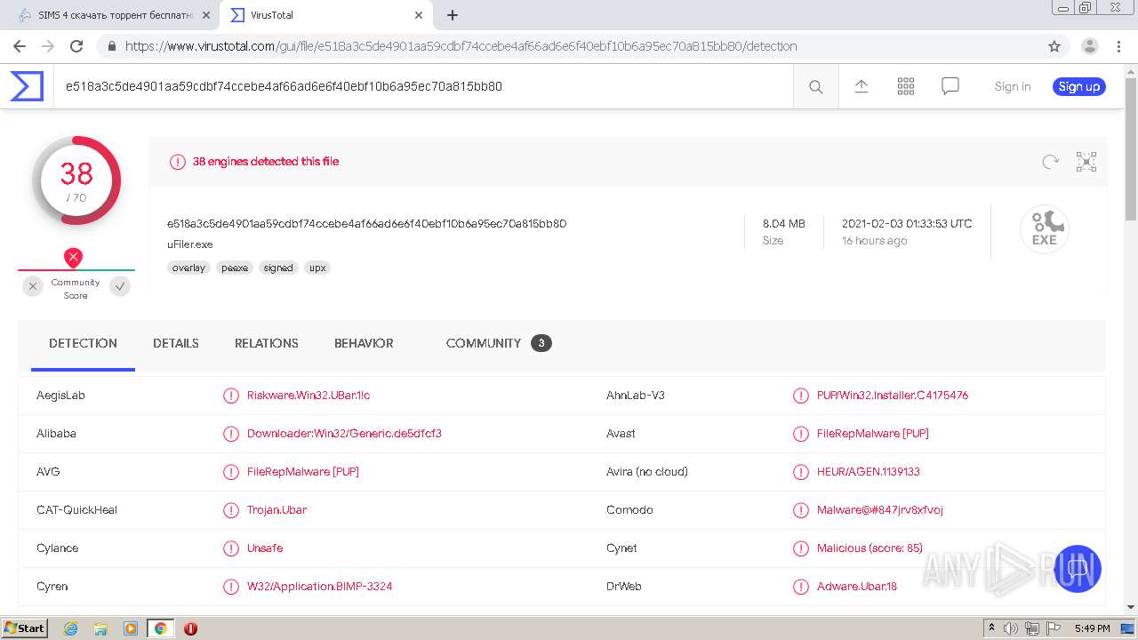
Task: Click HEUR/AGEN.1139133 Avira result
Action: coord(869,471)
